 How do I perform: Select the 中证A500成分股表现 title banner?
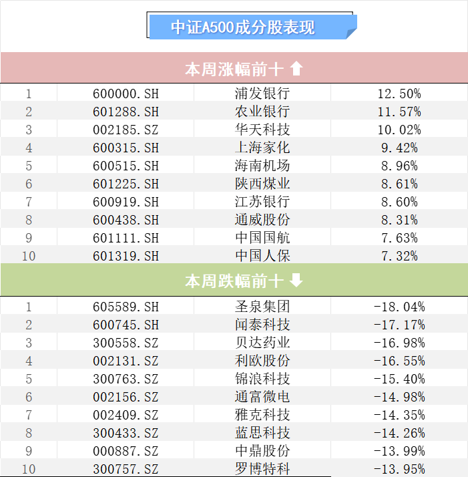pos(250,27)
